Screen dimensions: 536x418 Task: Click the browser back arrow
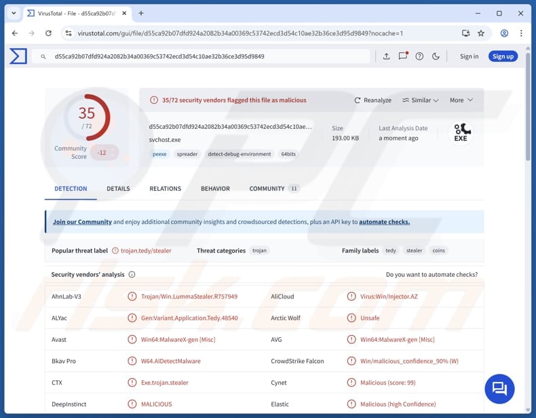click(x=15, y=33)
